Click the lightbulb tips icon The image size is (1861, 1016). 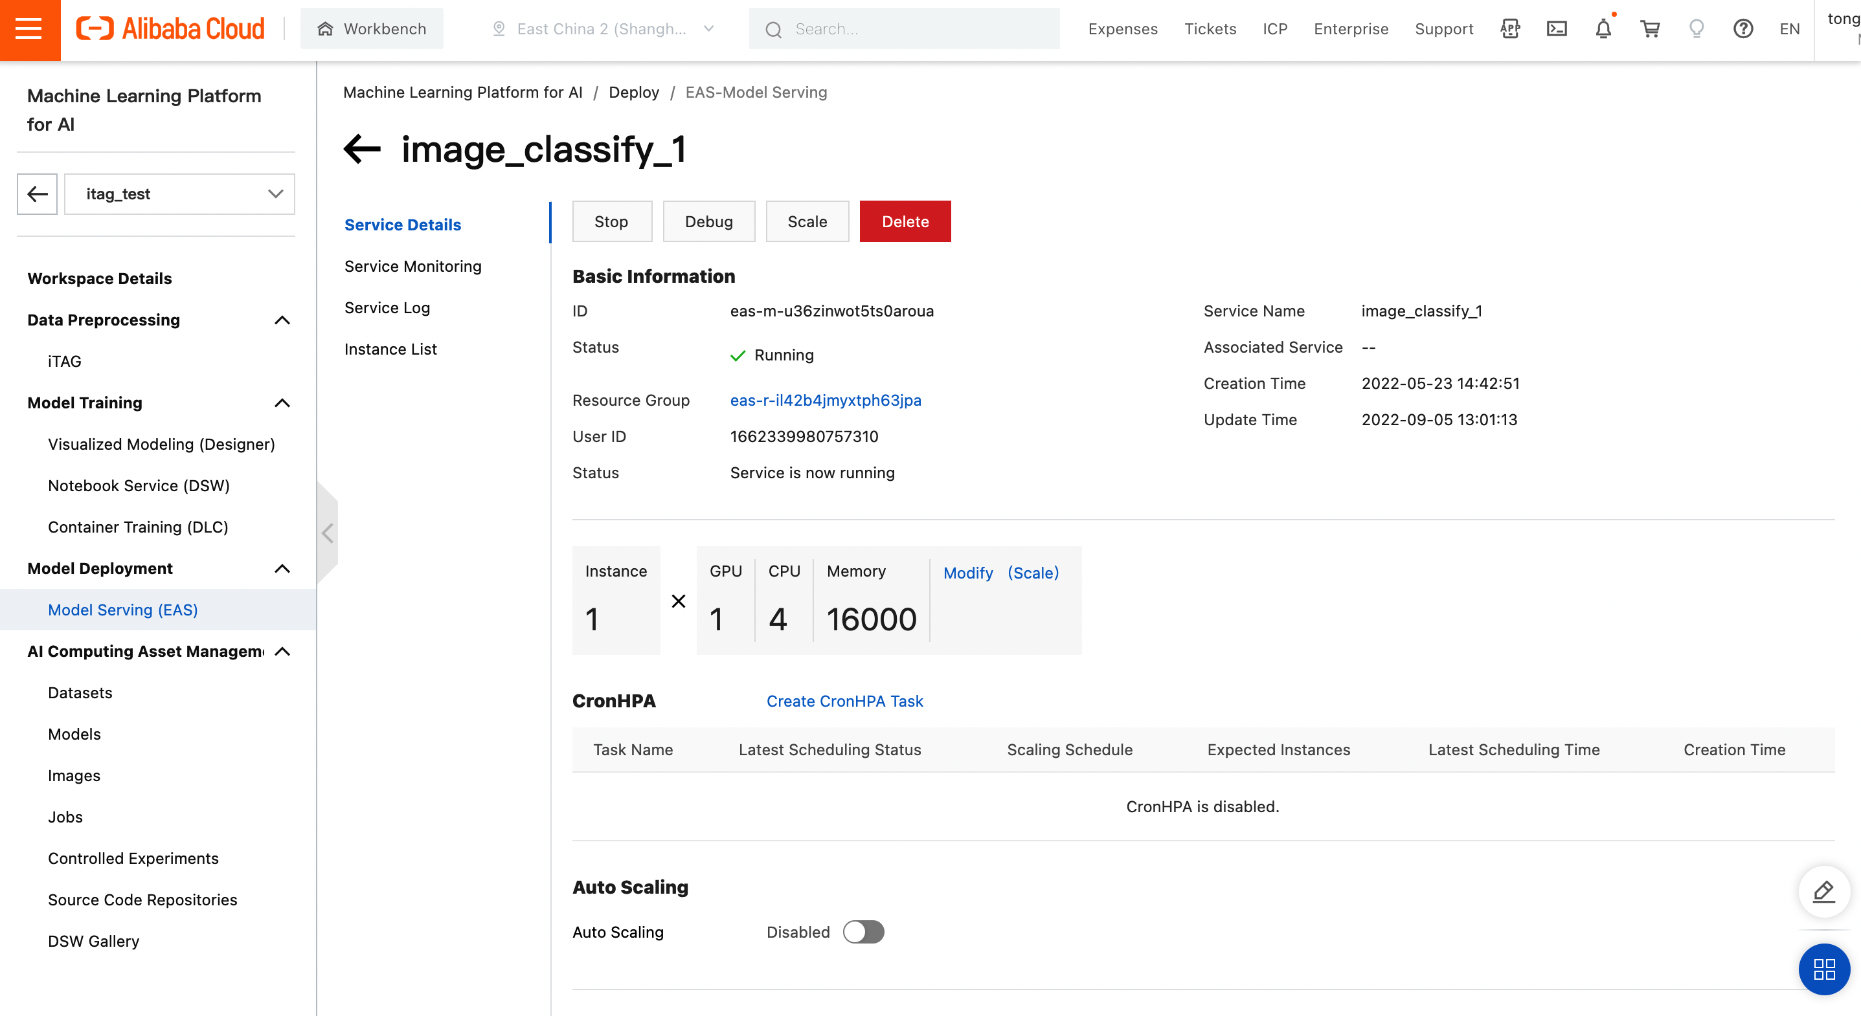1697,29
